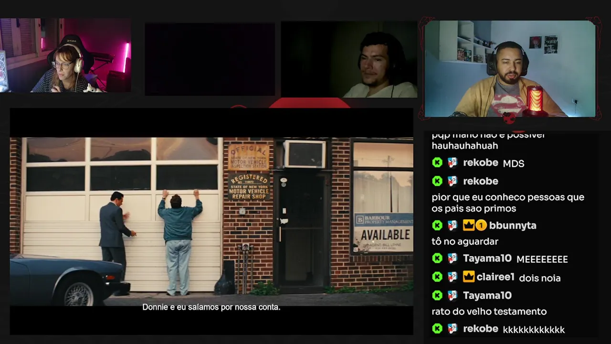
Task: Open username Tayama10 beside MEEEEEEEE
Action: tap(487, 258)
